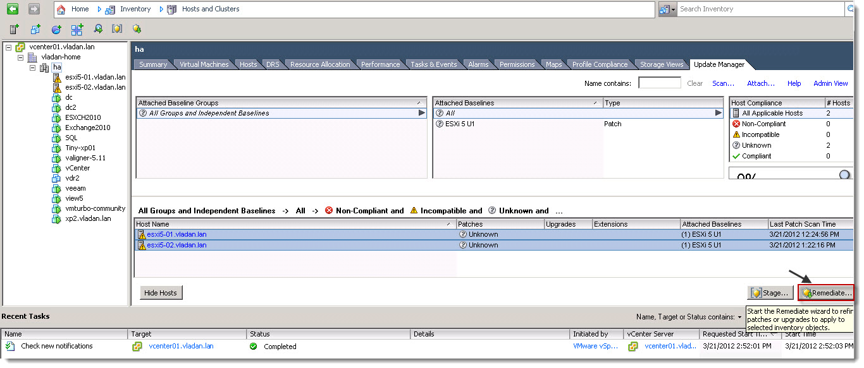Select Exchange2010 in the inventory tree

point(87,128)
